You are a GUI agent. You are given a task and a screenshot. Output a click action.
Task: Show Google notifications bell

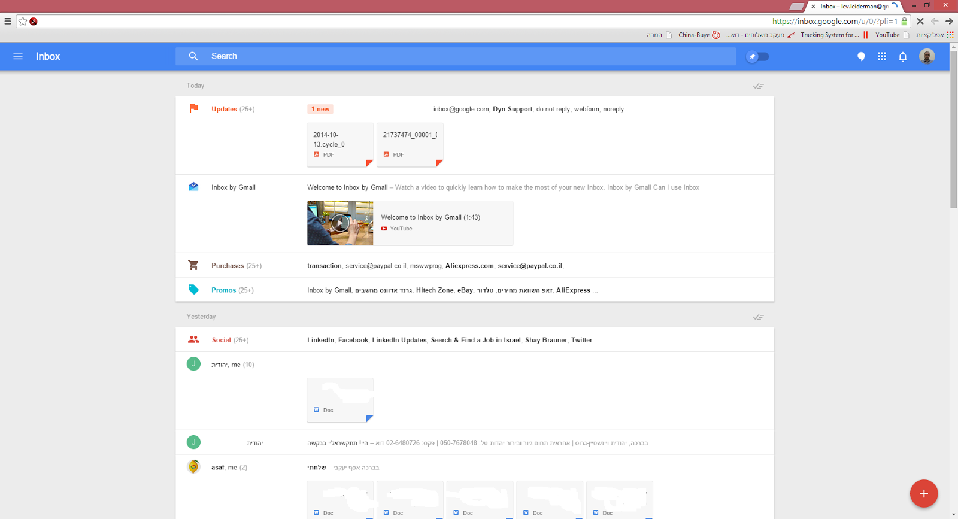pyautogui.click(x=903, y=57)
